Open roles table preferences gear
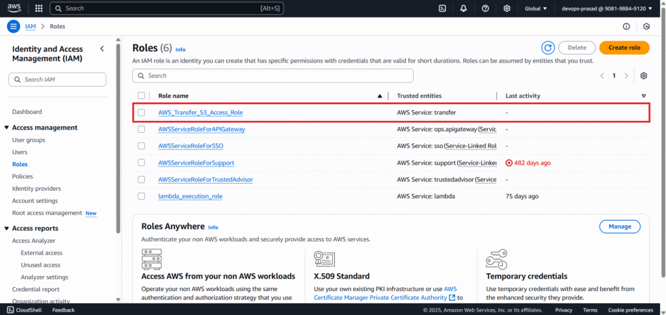The width and height of the screenshot is (666, 315). (x=643, y=75)
